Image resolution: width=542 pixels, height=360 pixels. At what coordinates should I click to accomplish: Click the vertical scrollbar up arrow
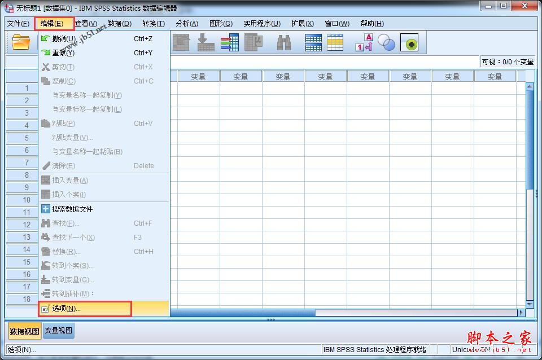(529, 86)
